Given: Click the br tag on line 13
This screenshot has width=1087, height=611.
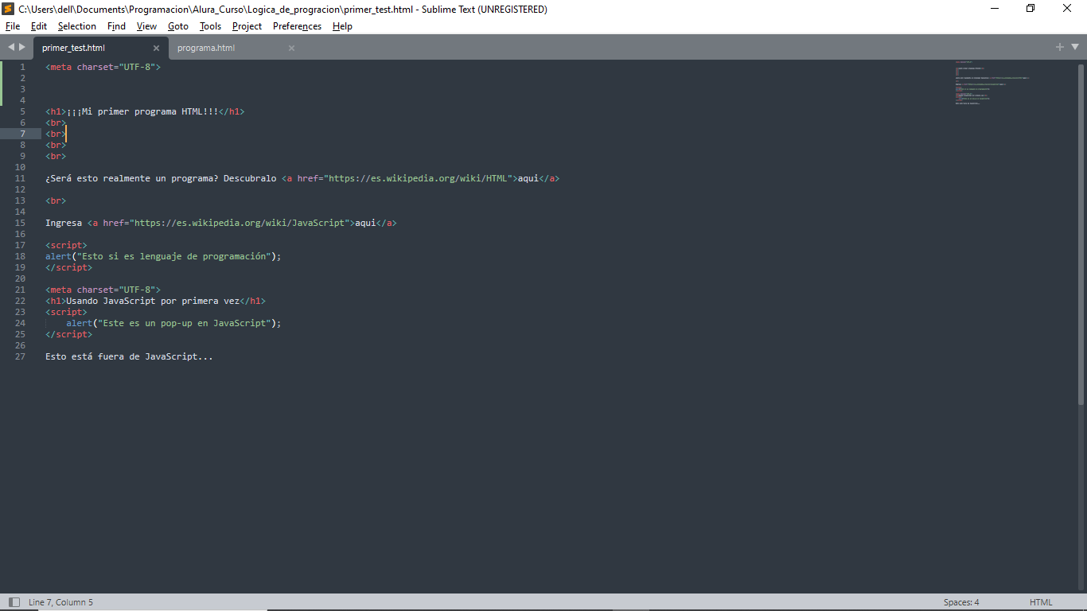Looking at the screenshot, I should click(x=56, y=200).
